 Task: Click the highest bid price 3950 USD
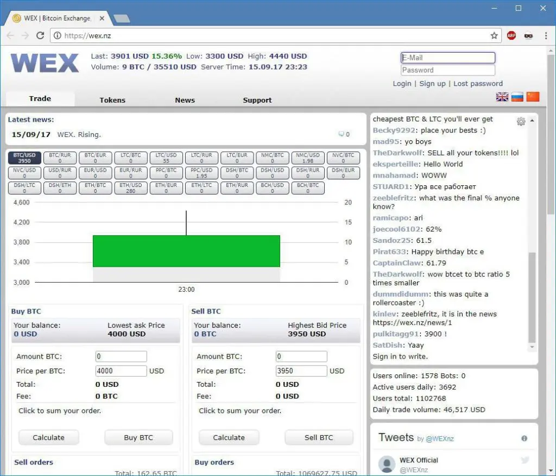[307, 334]
